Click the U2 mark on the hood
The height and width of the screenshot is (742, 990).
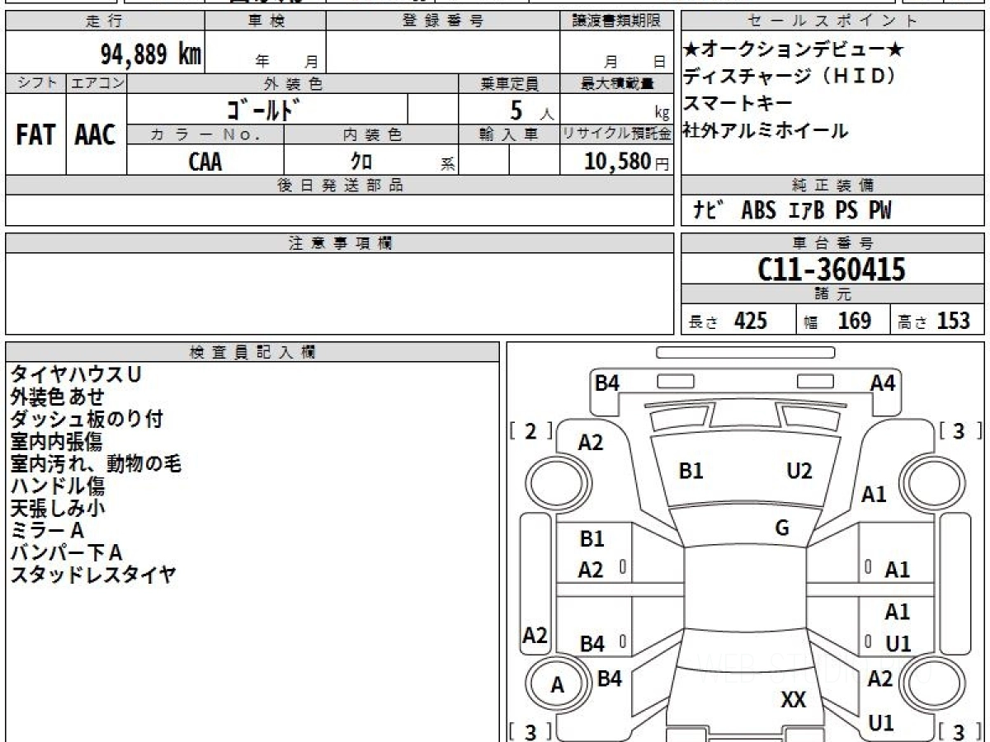pos(799,471)
